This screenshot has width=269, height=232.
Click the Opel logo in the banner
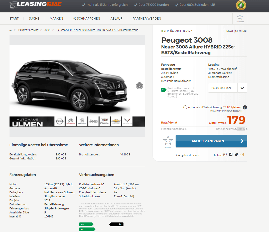[x=60, y=122]
